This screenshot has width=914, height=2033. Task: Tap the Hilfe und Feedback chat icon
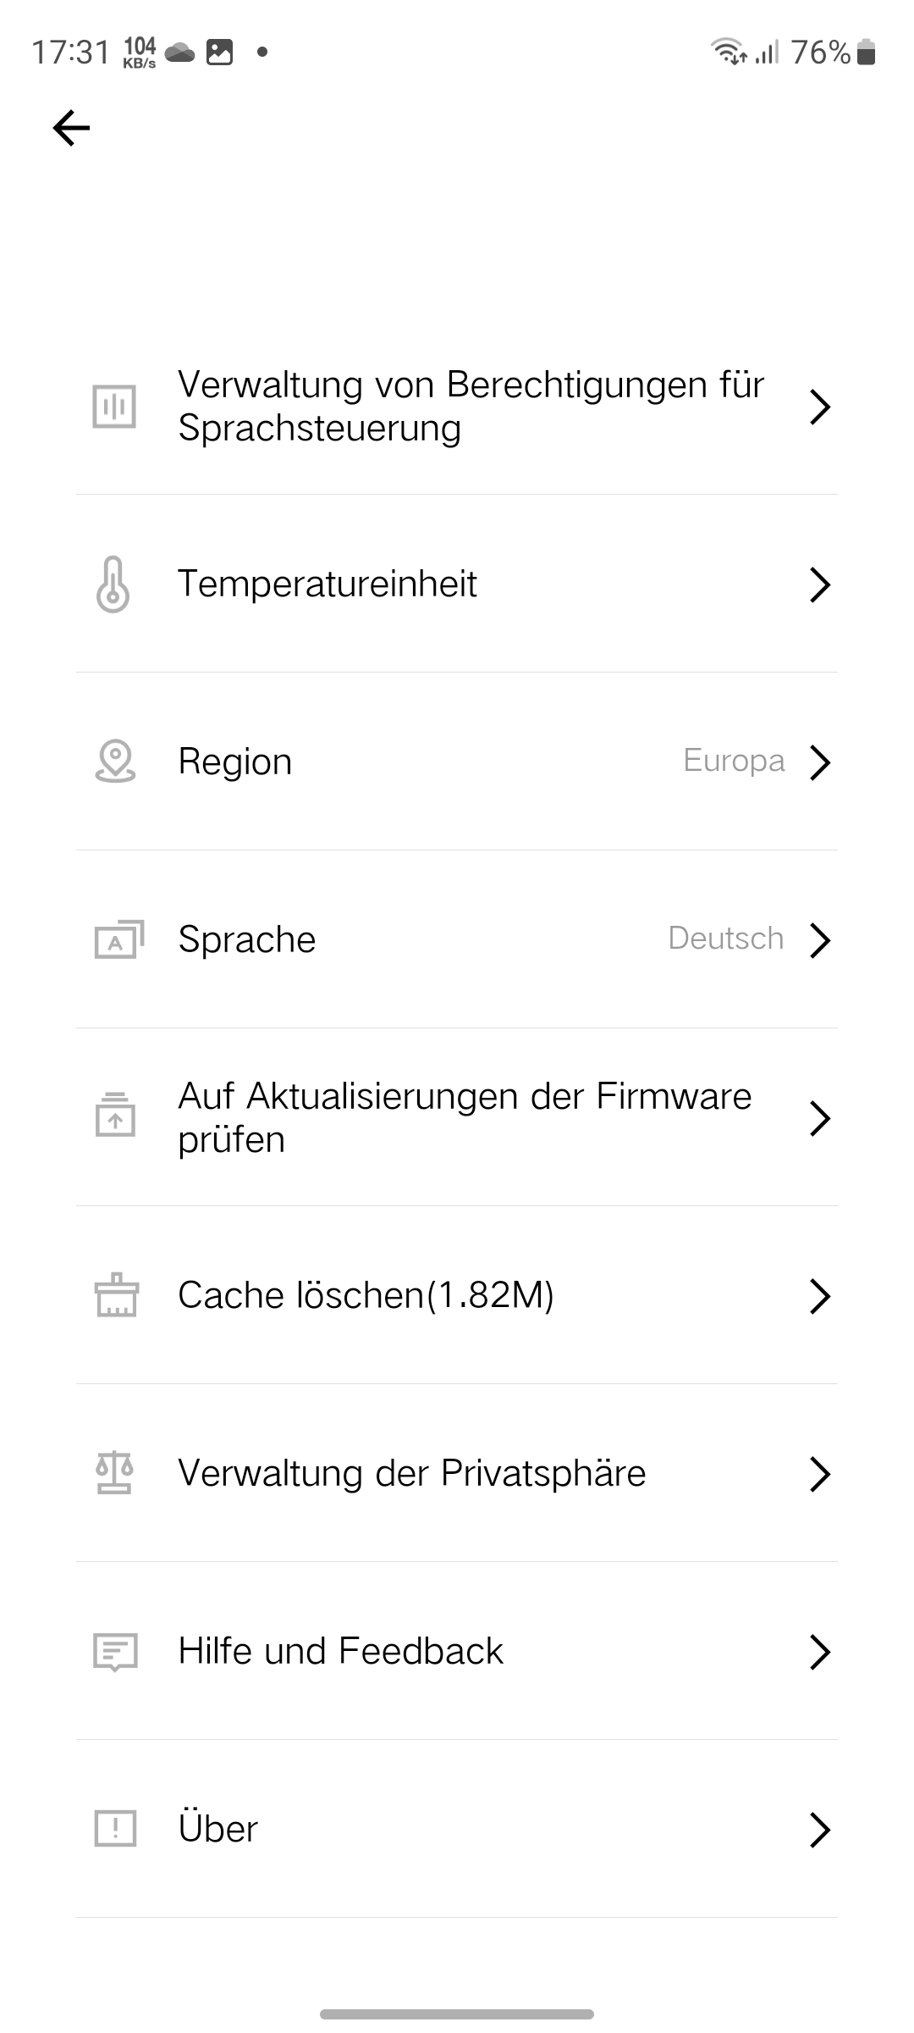pyautogui.click(x=115, y=1651)
